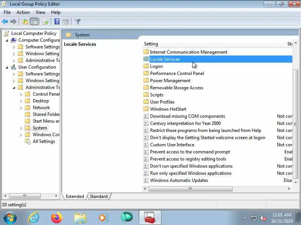This screenshot has width=301, height=225.
Task: Select Run only specified Windows applications
Action: click(x=191, y=173)
